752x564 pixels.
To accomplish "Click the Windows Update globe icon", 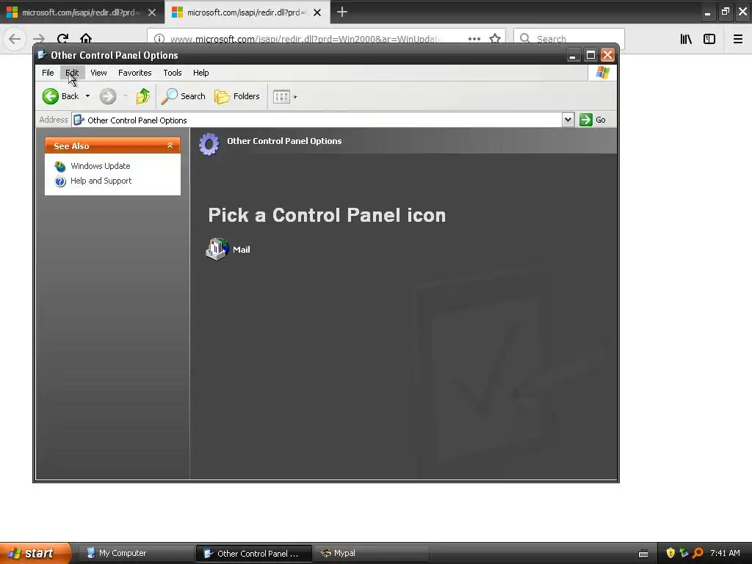I will point(60,167).
